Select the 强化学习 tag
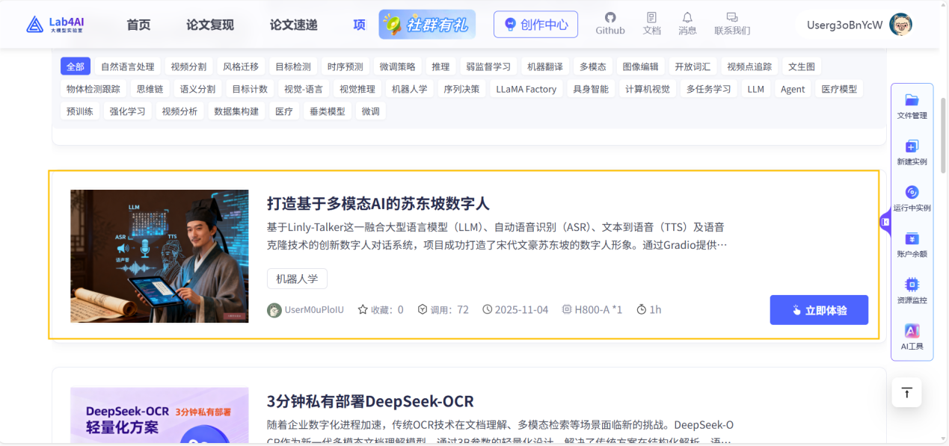Viewport: 949px width, 446px height. coord(128,111)
